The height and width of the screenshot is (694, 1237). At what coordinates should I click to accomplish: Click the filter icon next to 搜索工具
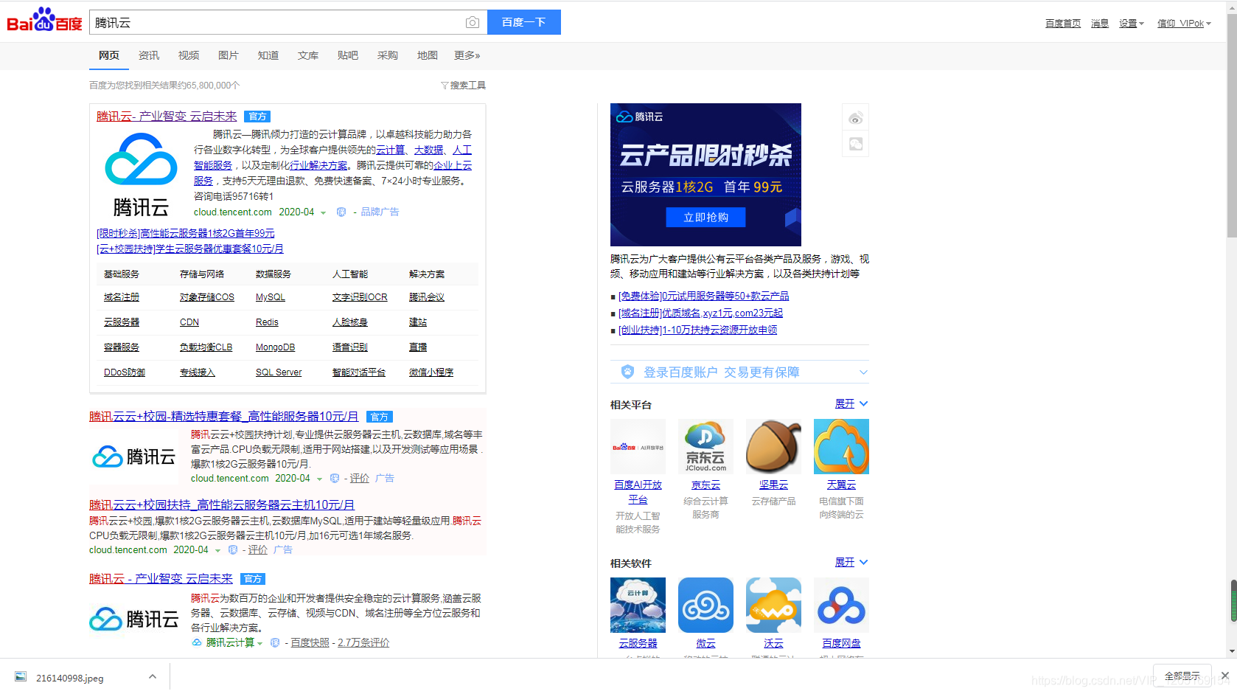[x=445, y=86]
